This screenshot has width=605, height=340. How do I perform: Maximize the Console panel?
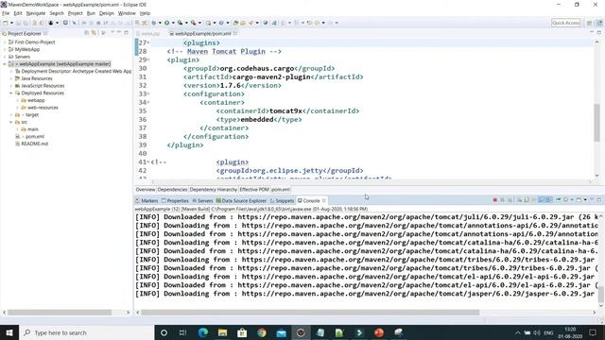click(x=599, y=200)
